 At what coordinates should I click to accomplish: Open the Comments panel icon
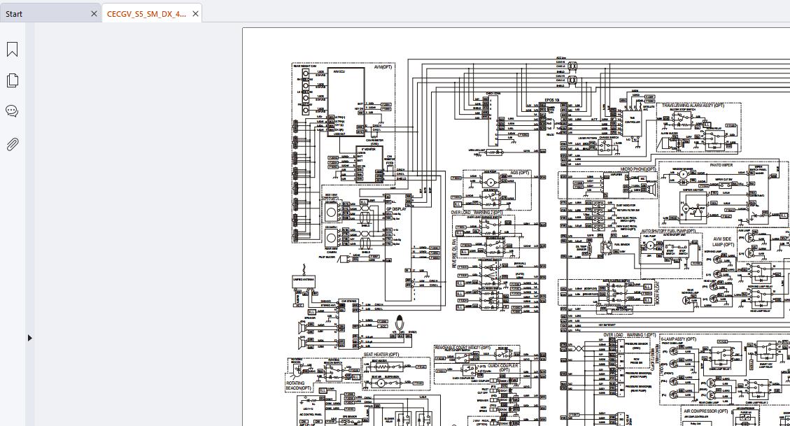click(12, 111)
